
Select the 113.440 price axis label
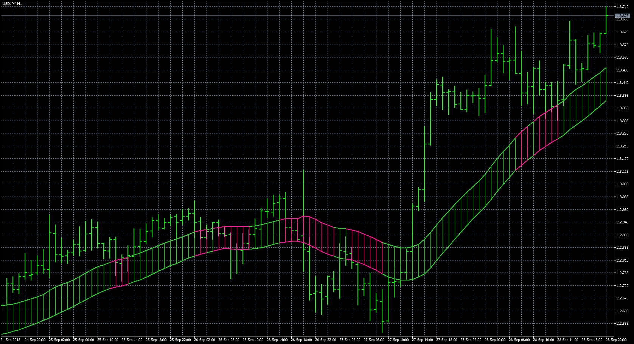pos(622,83)
